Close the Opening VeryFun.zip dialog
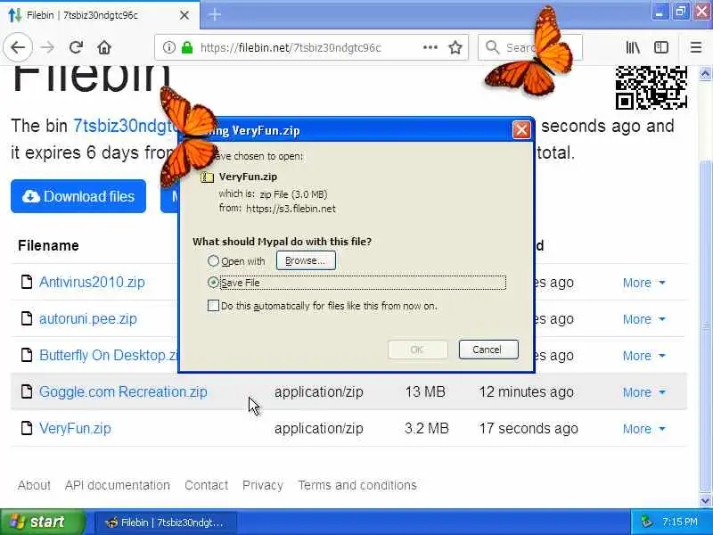713x535 pixels. click(521, 130)
